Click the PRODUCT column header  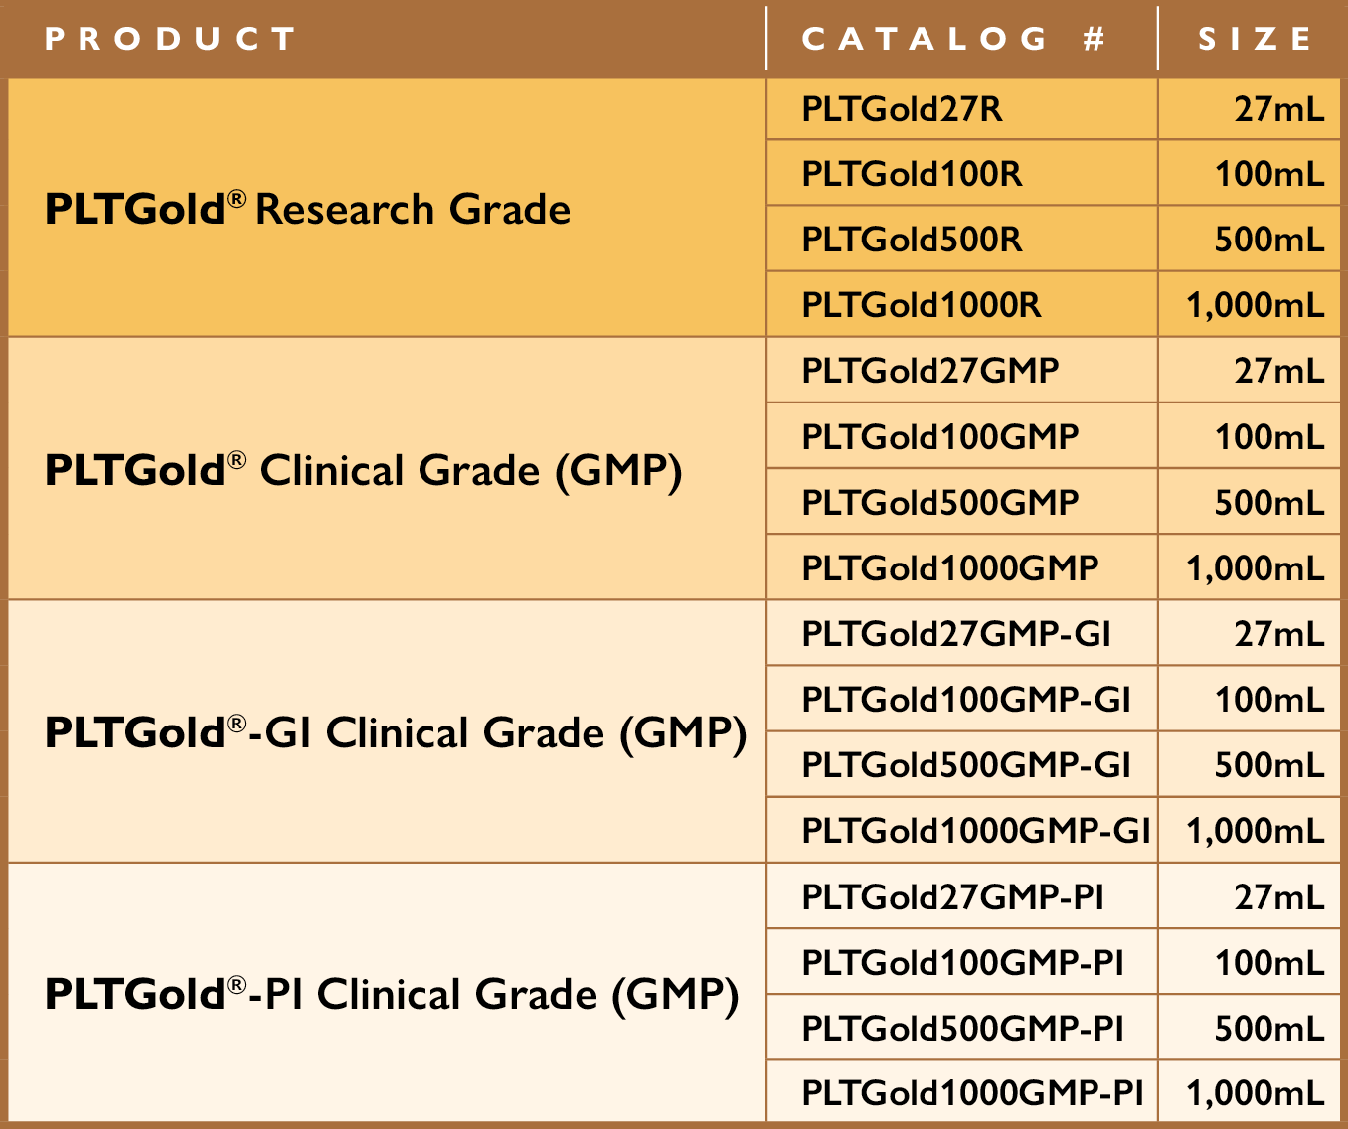pos(171,39)
